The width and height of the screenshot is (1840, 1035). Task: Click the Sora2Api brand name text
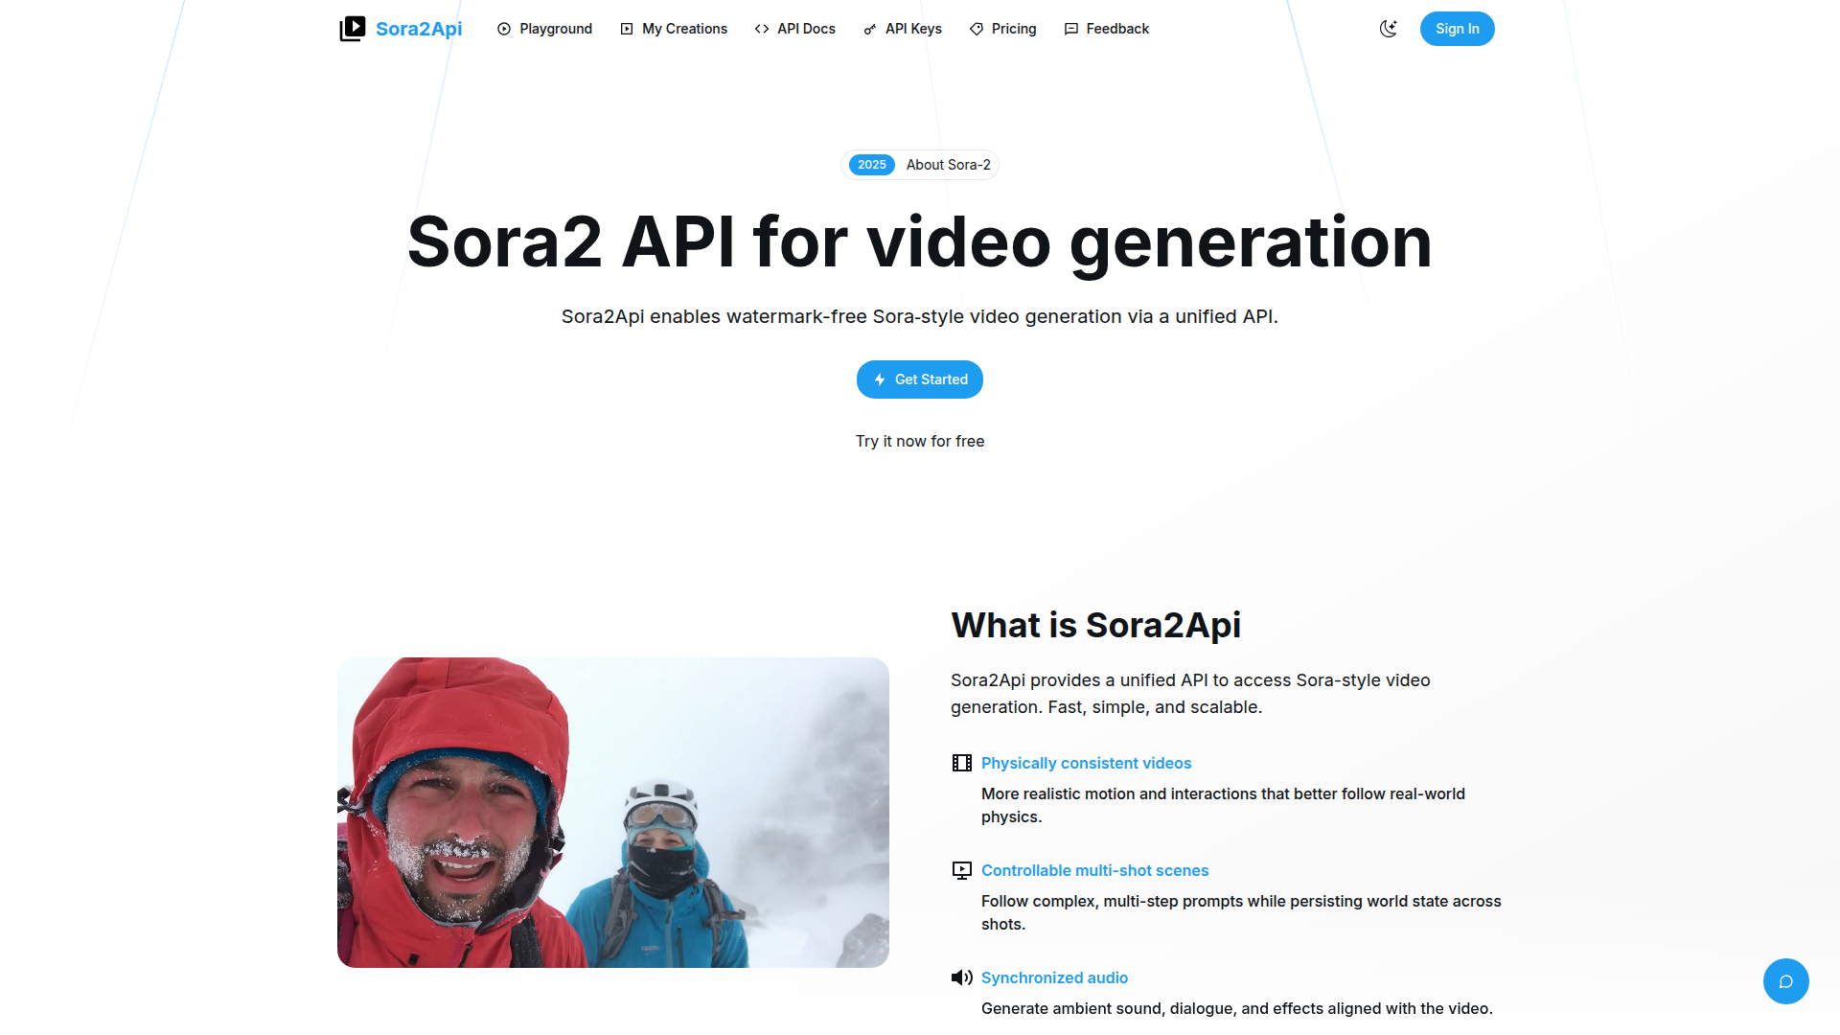coord(419,29)
